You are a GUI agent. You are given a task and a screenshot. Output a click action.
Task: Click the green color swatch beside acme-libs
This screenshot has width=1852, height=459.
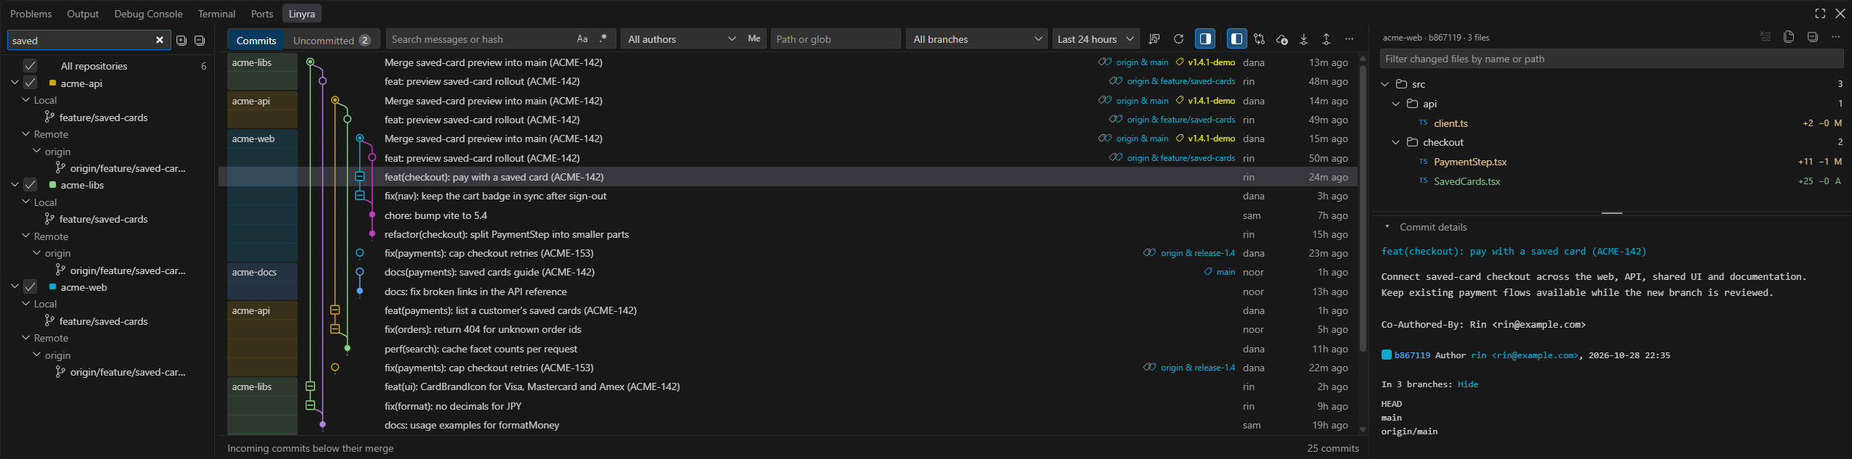point(52,185)
